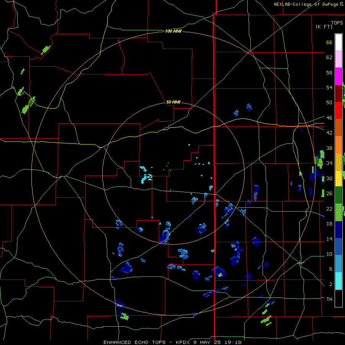
Task: Click the white color band near 66
Action: coord(338,42)
